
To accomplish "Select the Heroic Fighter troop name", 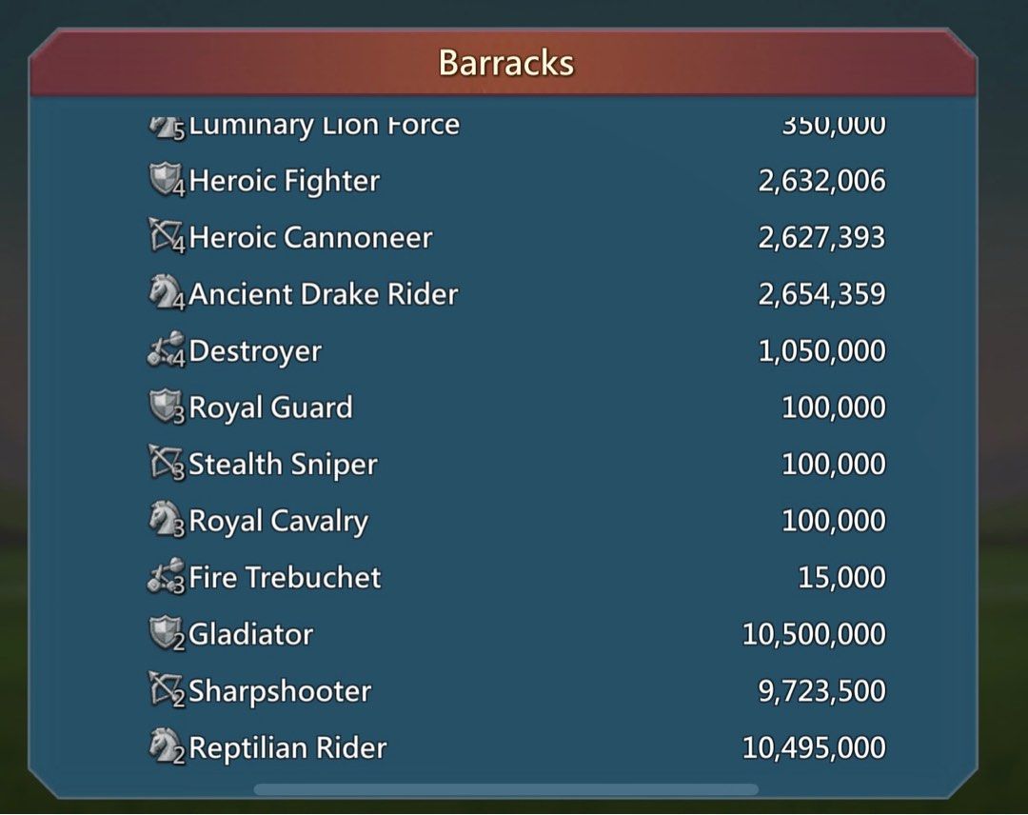I will pos(284,181).
